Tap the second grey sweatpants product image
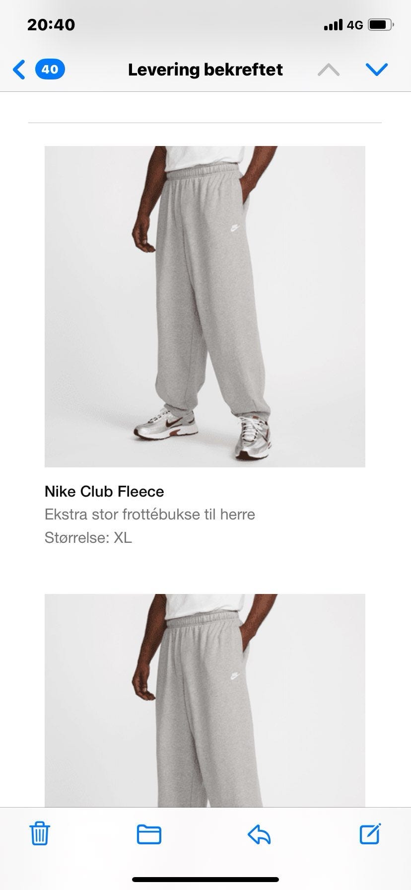 [x=205, y=700]
